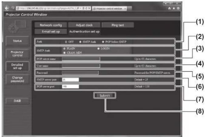Image resolution: width=205 pixels, height=137 pixels.
Task: Click the Status sidebar button
Action: [17, 41]
